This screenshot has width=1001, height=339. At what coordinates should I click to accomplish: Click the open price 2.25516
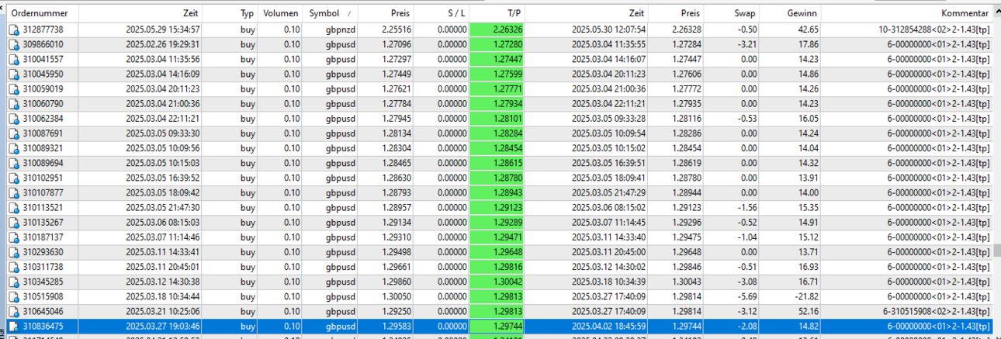pyautogui.click(x=397, y=30)
